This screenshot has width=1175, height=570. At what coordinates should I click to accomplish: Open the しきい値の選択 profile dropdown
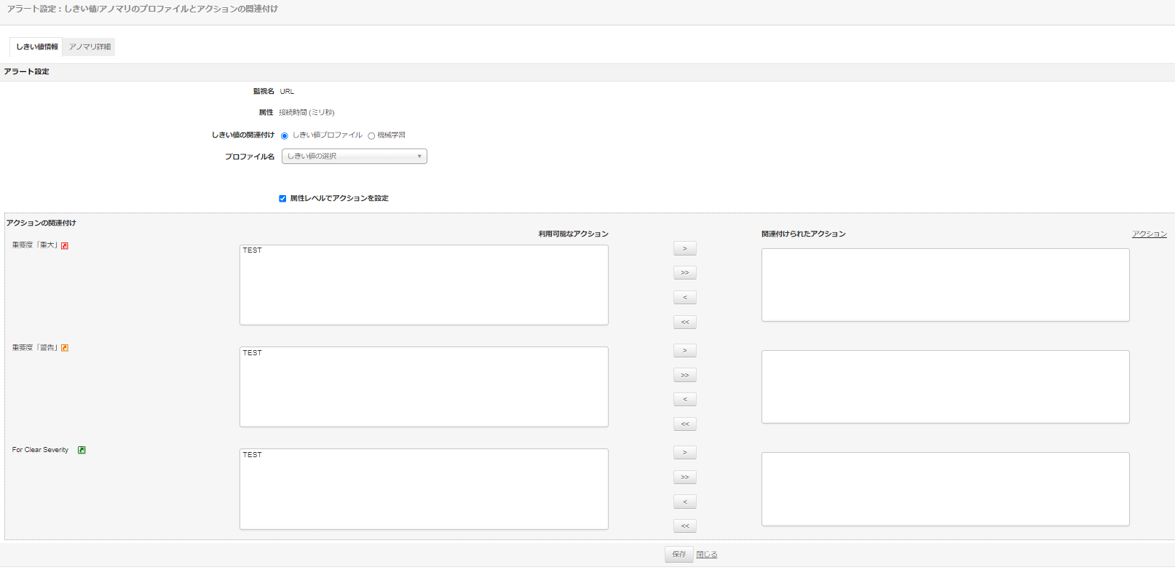point(354,157)
